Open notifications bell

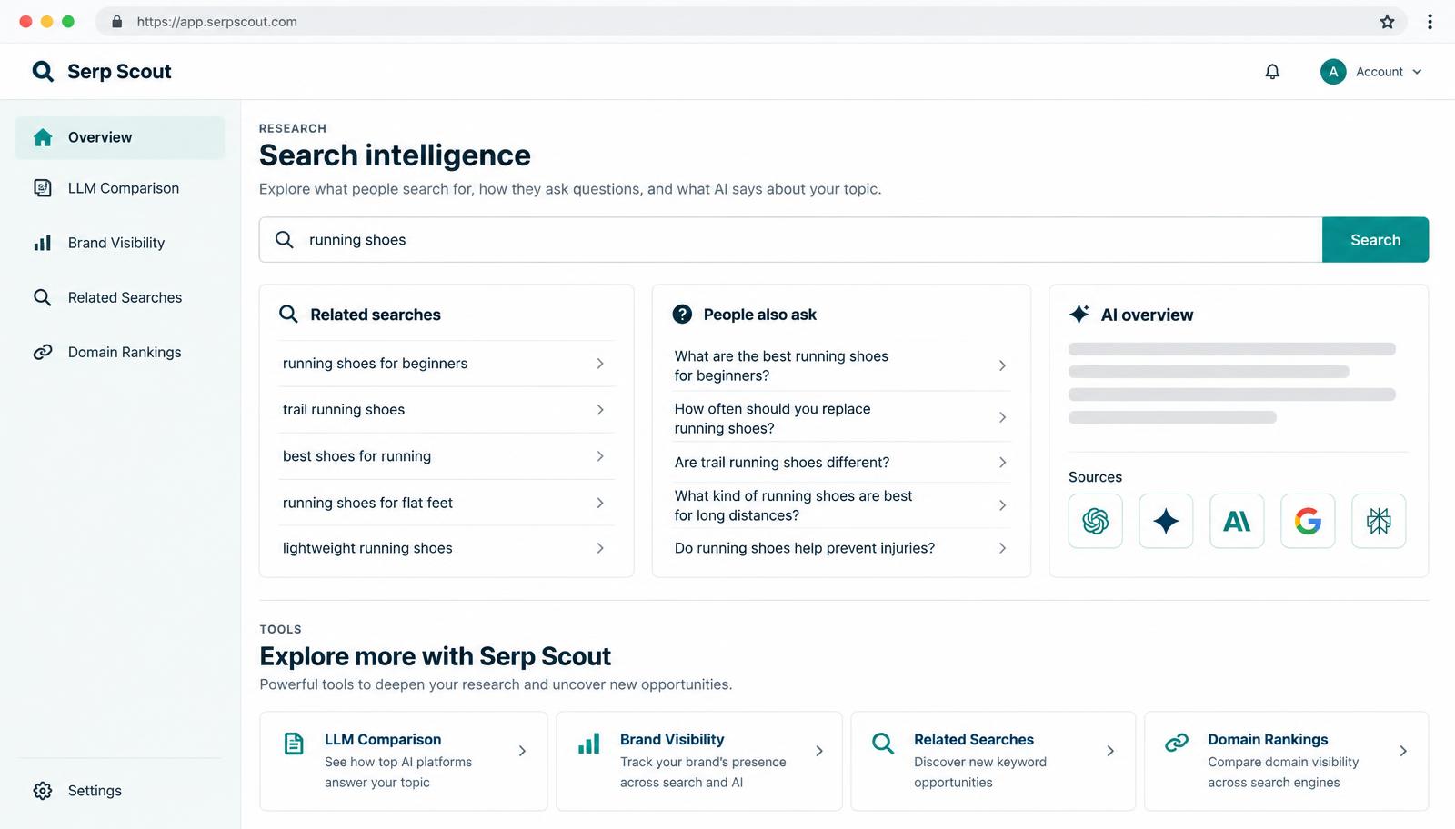[x=1272, y=72]
